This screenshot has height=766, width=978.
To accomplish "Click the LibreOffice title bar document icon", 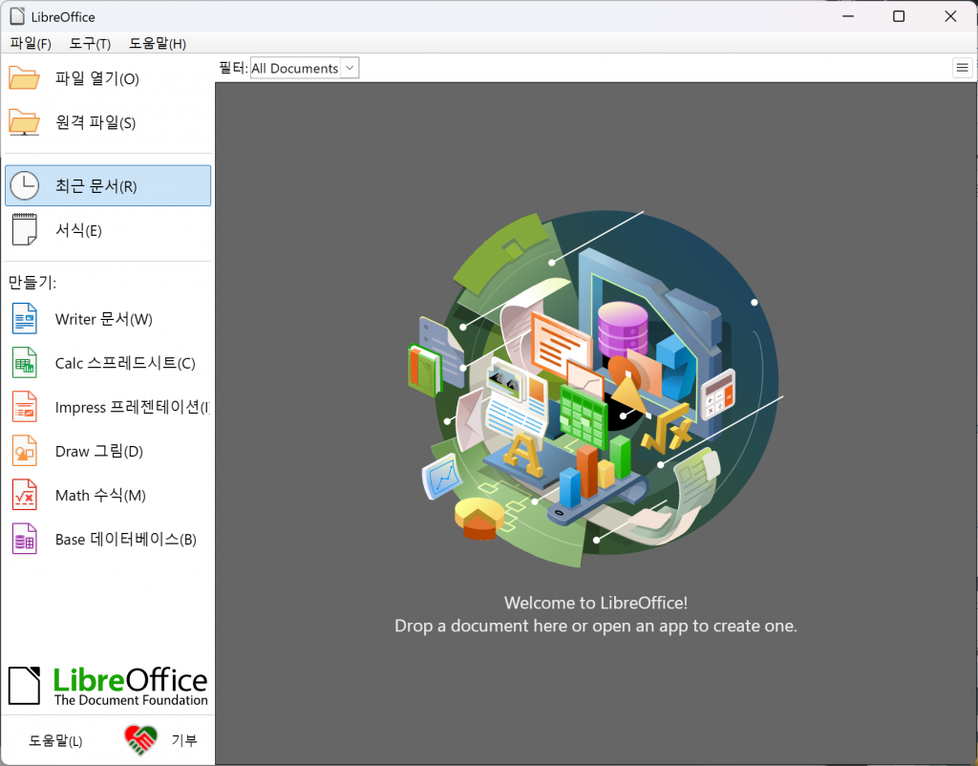I will 17,16.
